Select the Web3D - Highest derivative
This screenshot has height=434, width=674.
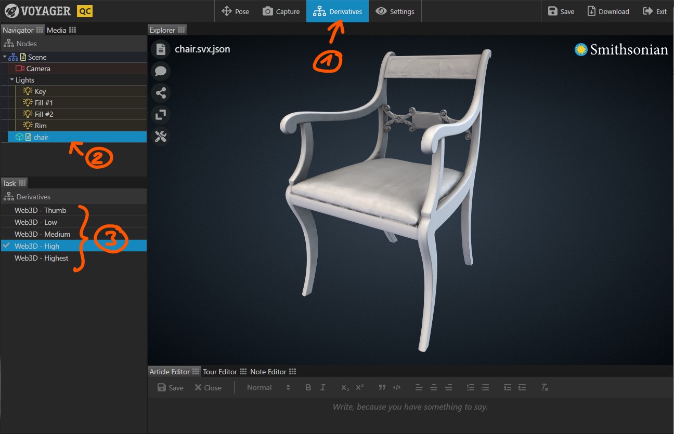click(41, 258)
